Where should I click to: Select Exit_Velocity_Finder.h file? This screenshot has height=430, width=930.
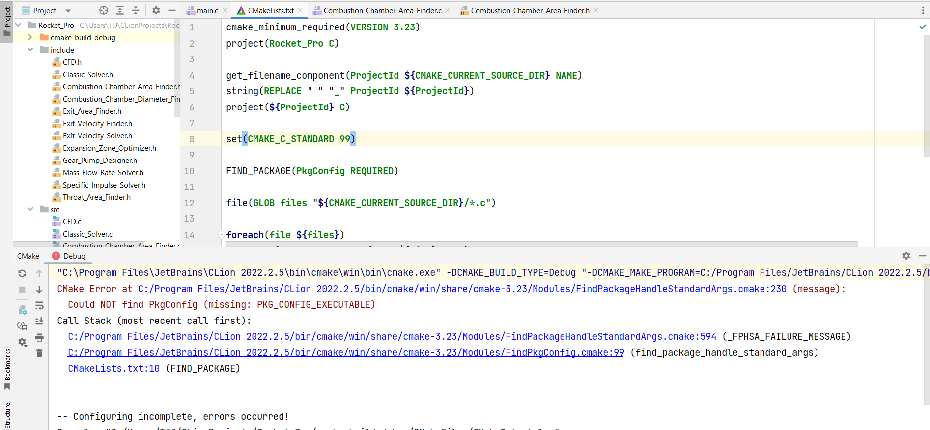point(97,123)
